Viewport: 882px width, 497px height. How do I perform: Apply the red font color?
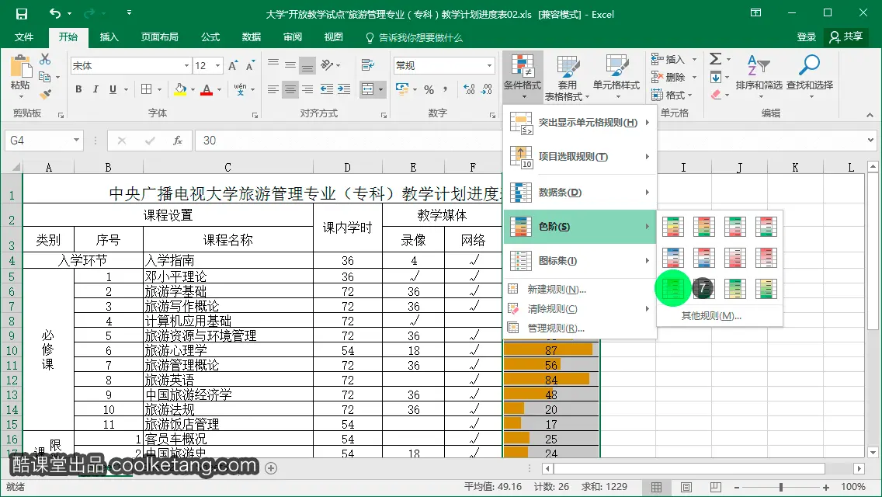[207, 89]
